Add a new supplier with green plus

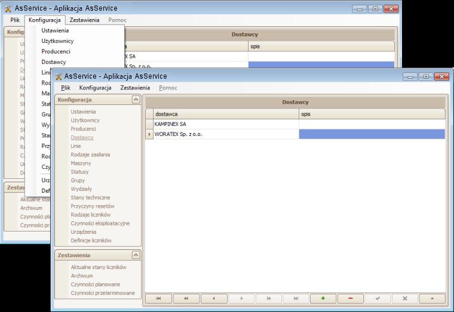pos(323,298)
